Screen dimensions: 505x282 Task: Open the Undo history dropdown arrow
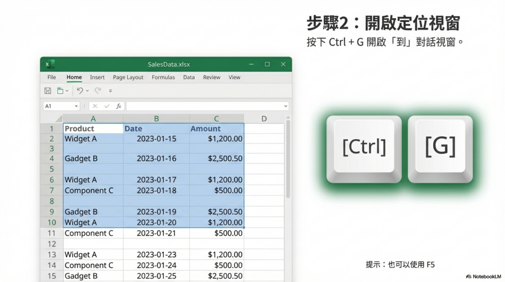pyautogui.click(x=87, y=91)
